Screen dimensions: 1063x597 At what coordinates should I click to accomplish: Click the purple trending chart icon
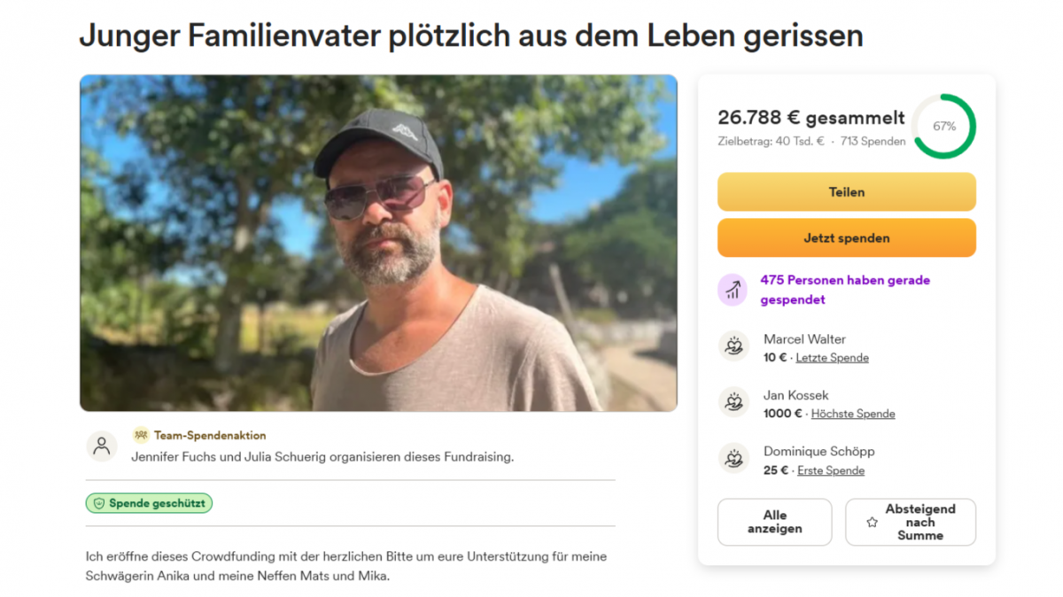coord(733,290)
